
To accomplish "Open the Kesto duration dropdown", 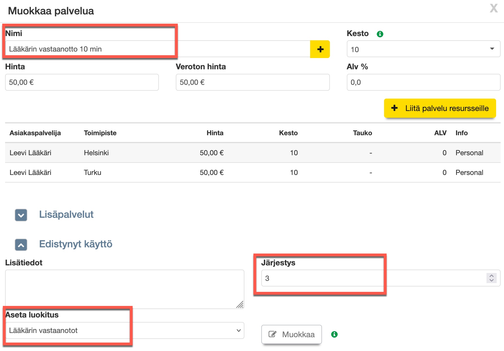I will pos(423,49).
